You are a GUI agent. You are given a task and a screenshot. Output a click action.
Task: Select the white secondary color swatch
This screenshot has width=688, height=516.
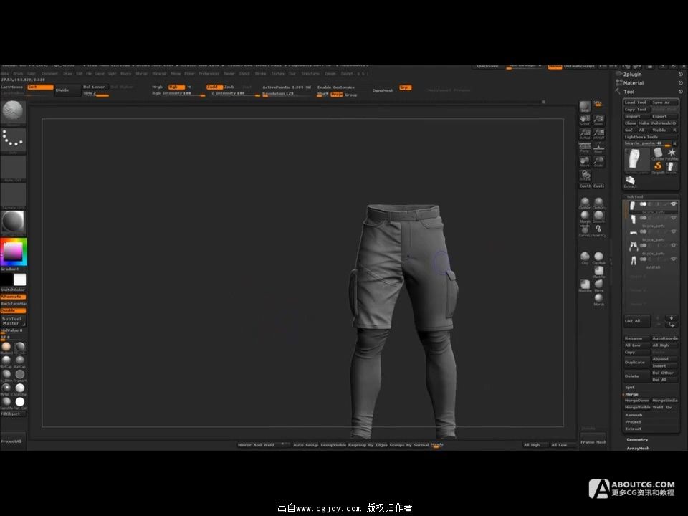[x=20, y=279]
